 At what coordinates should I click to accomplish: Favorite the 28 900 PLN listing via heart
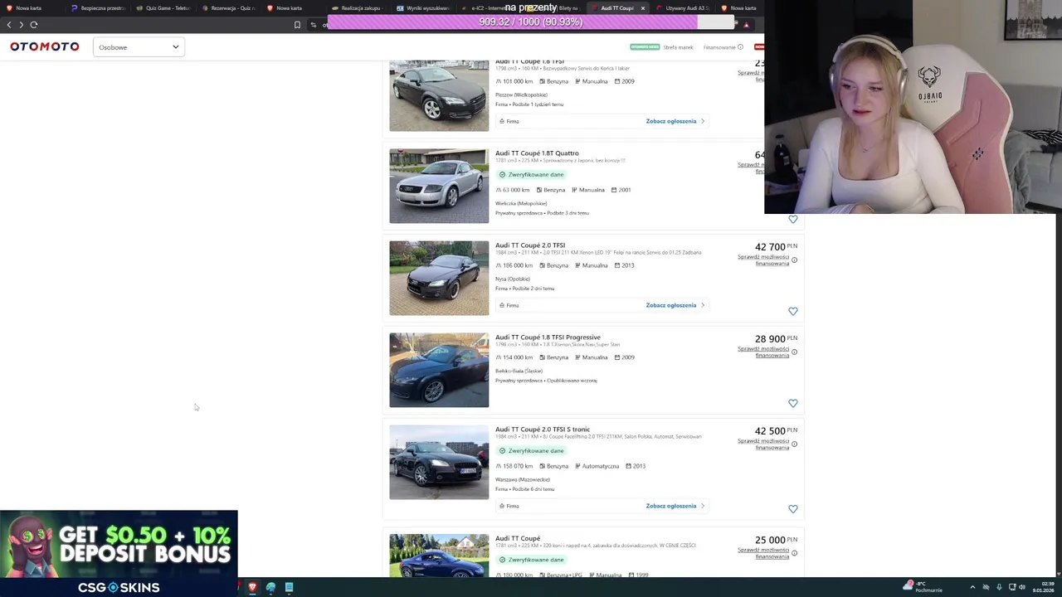tap(793, 404)
